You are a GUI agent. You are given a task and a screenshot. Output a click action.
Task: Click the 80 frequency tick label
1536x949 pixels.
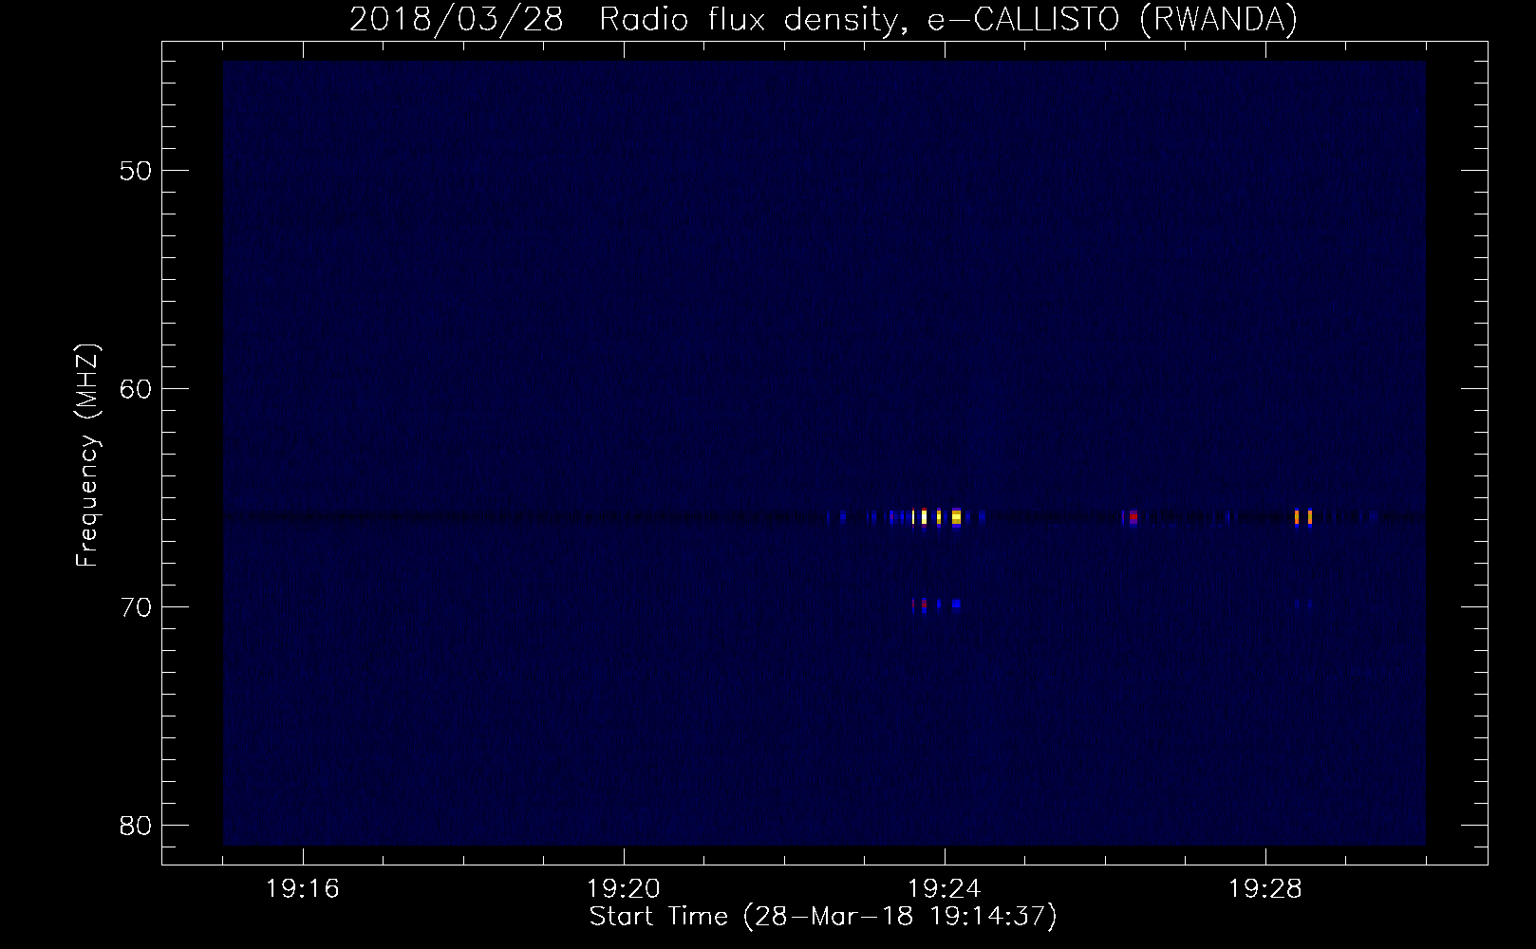coord(137,826)
